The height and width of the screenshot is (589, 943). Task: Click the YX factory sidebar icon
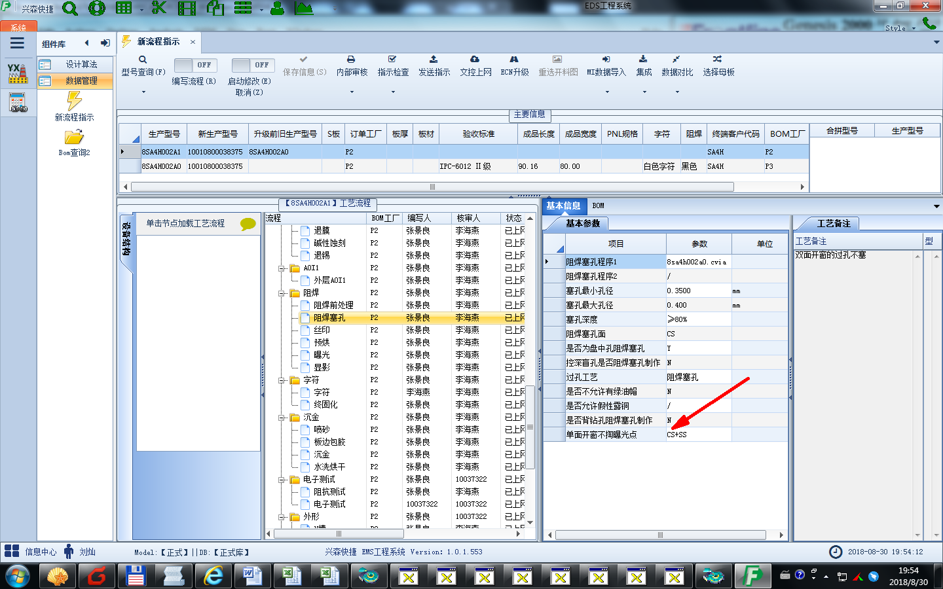pyautogui.click(x=18, y=73)
